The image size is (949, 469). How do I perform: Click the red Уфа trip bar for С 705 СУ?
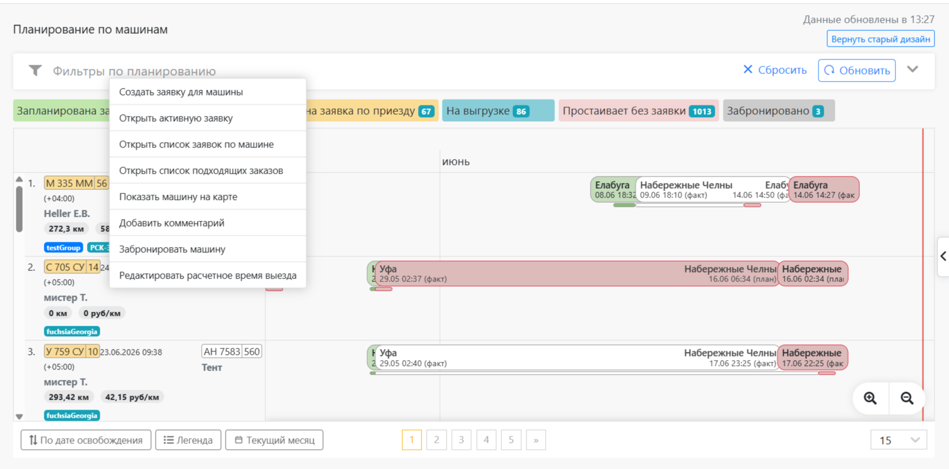coord(577,274)
